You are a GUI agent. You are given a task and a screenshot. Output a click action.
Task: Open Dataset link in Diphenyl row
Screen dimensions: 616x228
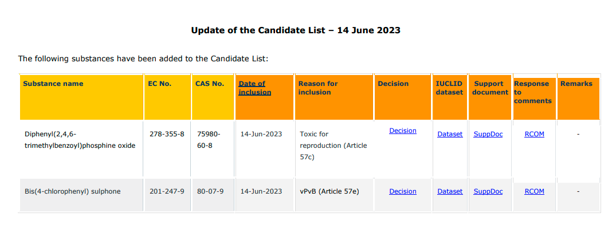(450, 134)
